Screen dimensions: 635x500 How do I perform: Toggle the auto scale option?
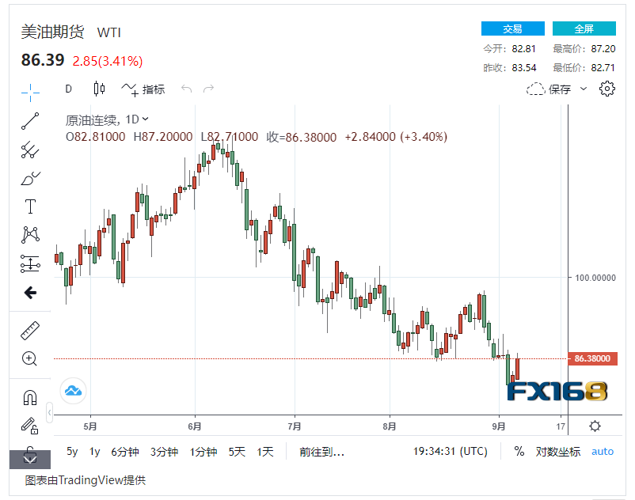pyautogui.click(x=603, y=452)
